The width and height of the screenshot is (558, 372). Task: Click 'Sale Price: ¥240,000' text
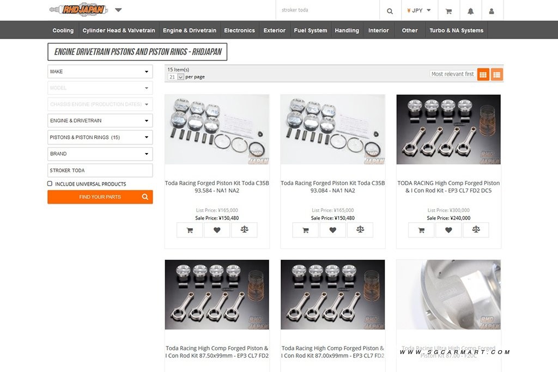click(x=448, y=218)
